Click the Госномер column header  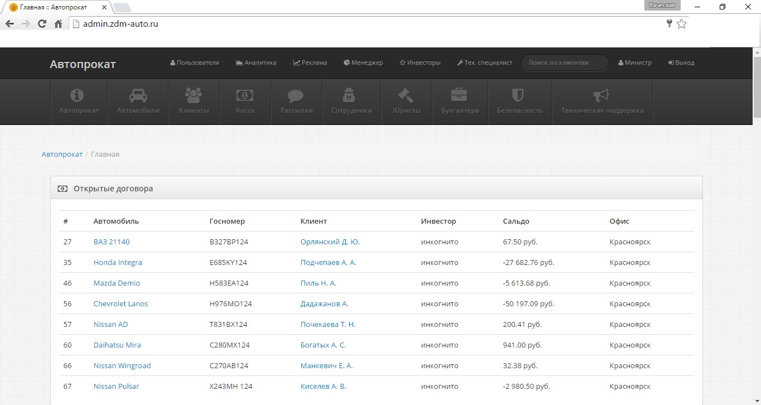(227, 221)
